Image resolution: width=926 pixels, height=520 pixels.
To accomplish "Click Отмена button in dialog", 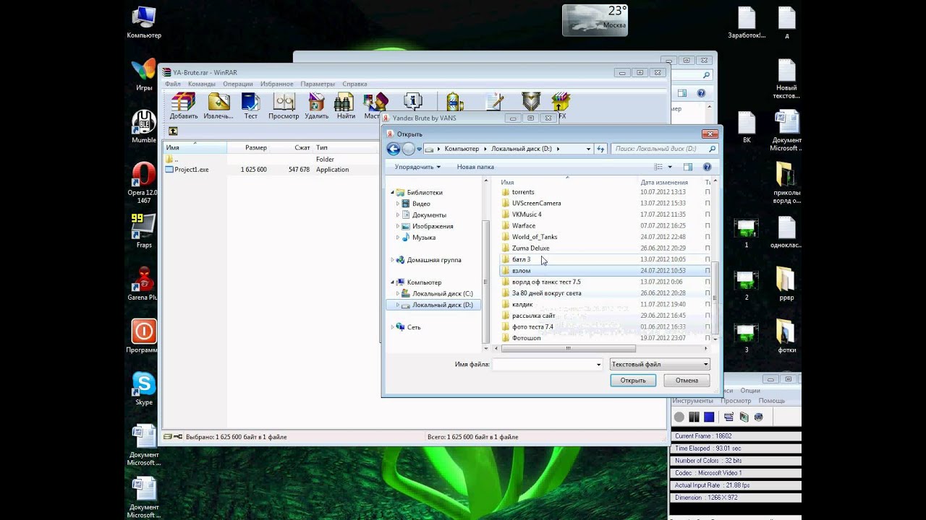I will [687, 381].
